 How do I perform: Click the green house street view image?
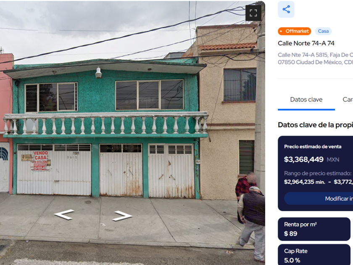click(132, 132)
